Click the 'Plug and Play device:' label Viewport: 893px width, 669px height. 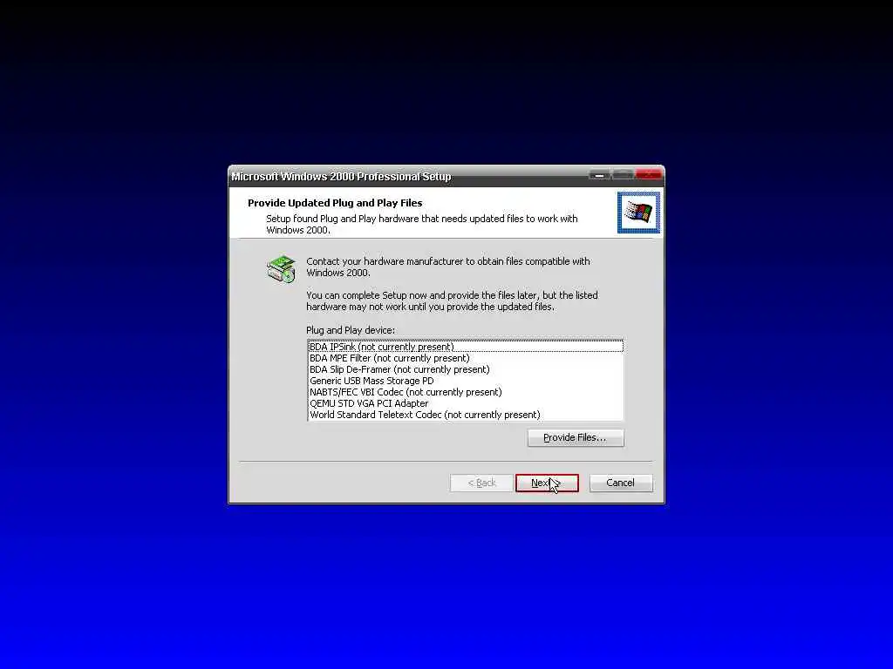tap(351, 330)
